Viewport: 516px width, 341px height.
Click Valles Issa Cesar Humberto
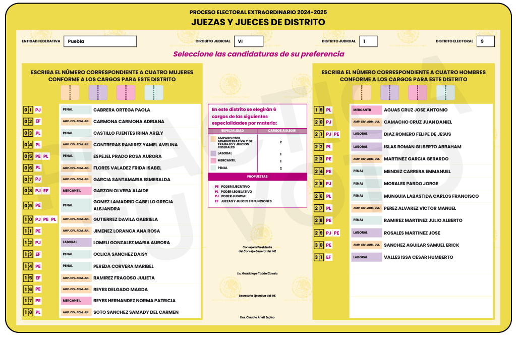(418, 257)
